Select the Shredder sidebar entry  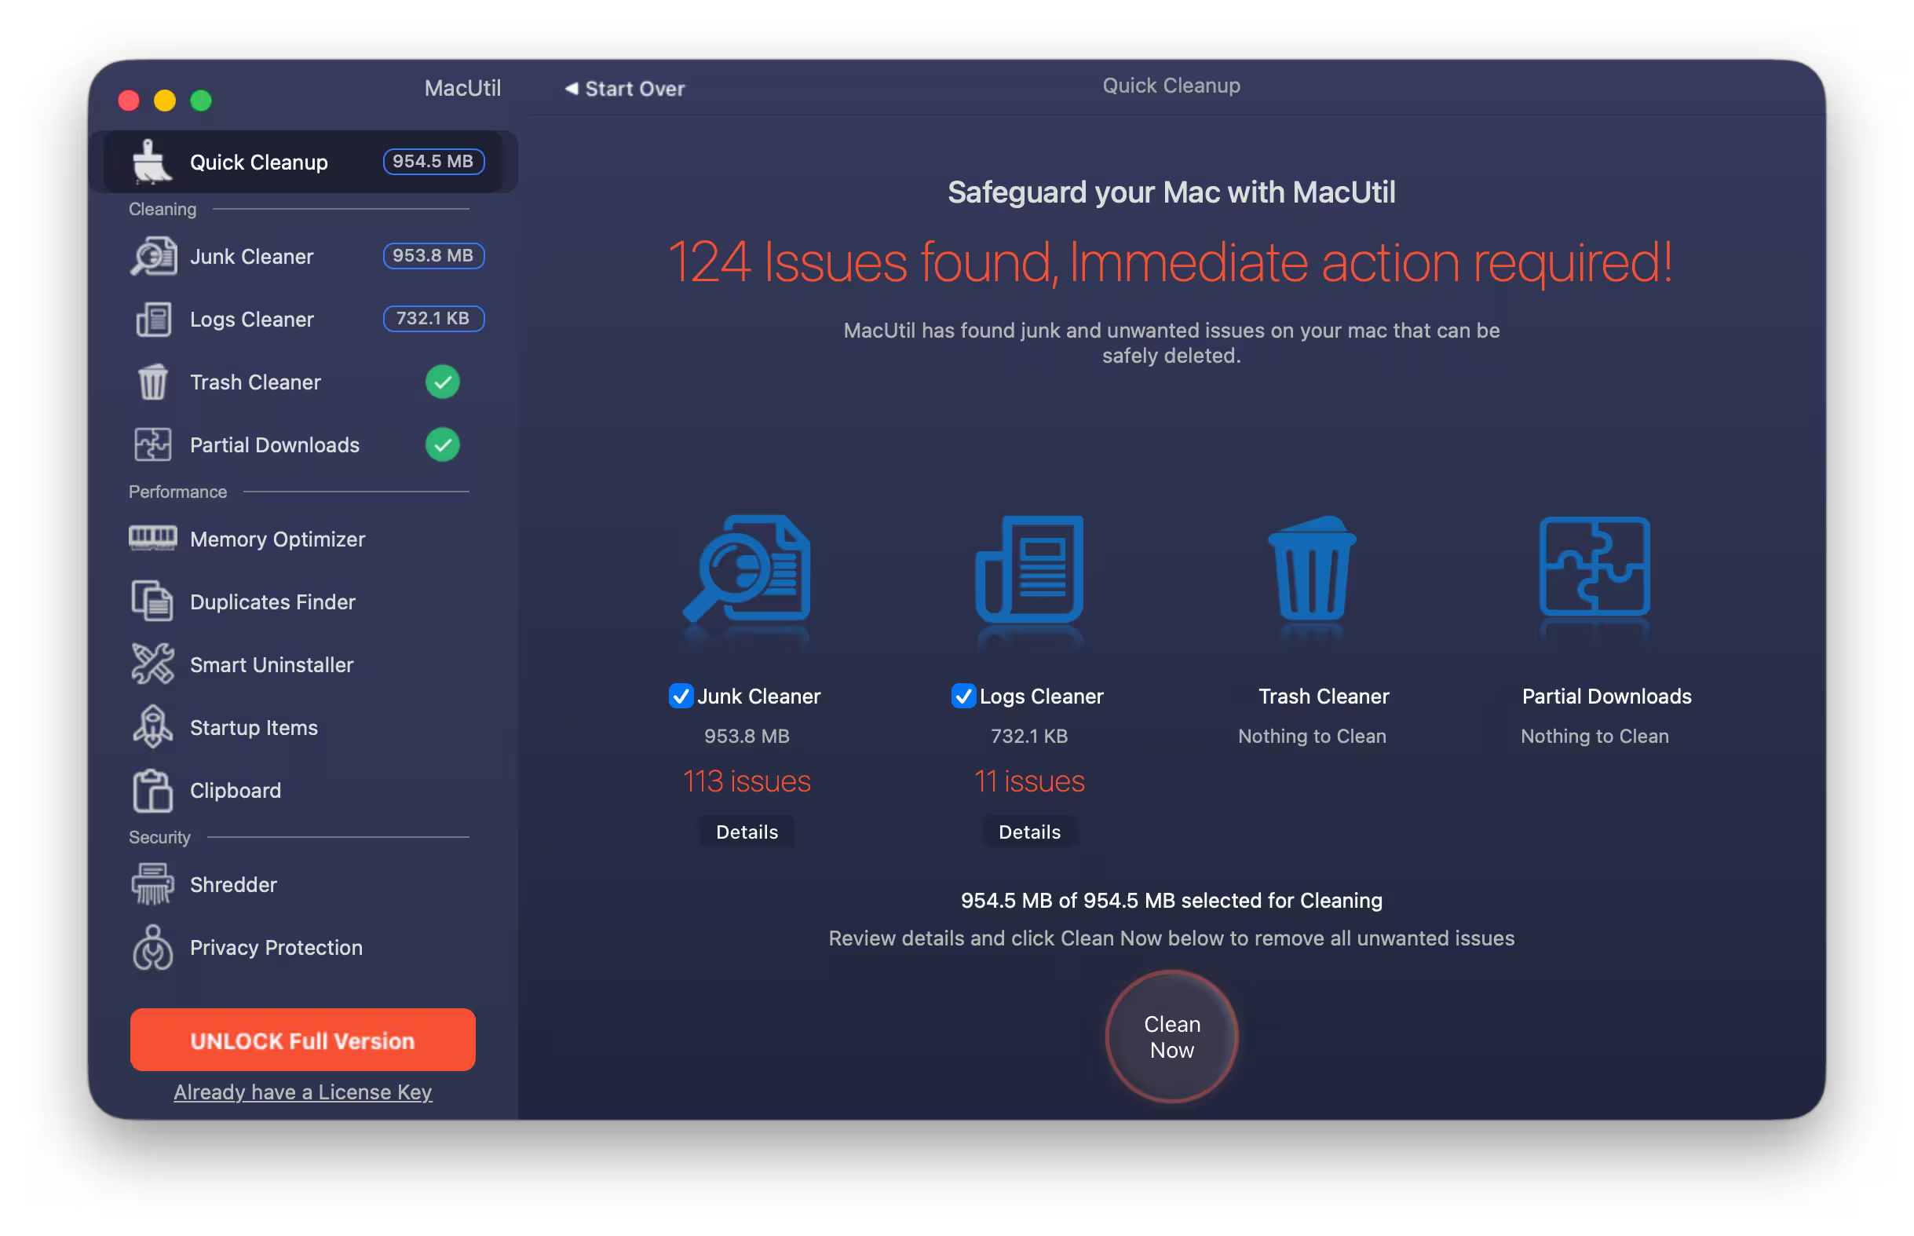[x=303, y=884]
